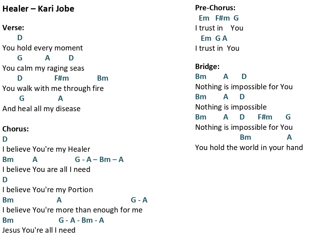Click the chord run 'G - A – Bm – A'

click(x=99, y=159)
